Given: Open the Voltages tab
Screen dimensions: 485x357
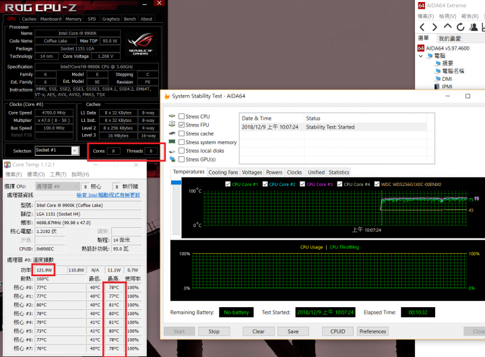Looking at the screenshot, I should click(x=252, y=172).
